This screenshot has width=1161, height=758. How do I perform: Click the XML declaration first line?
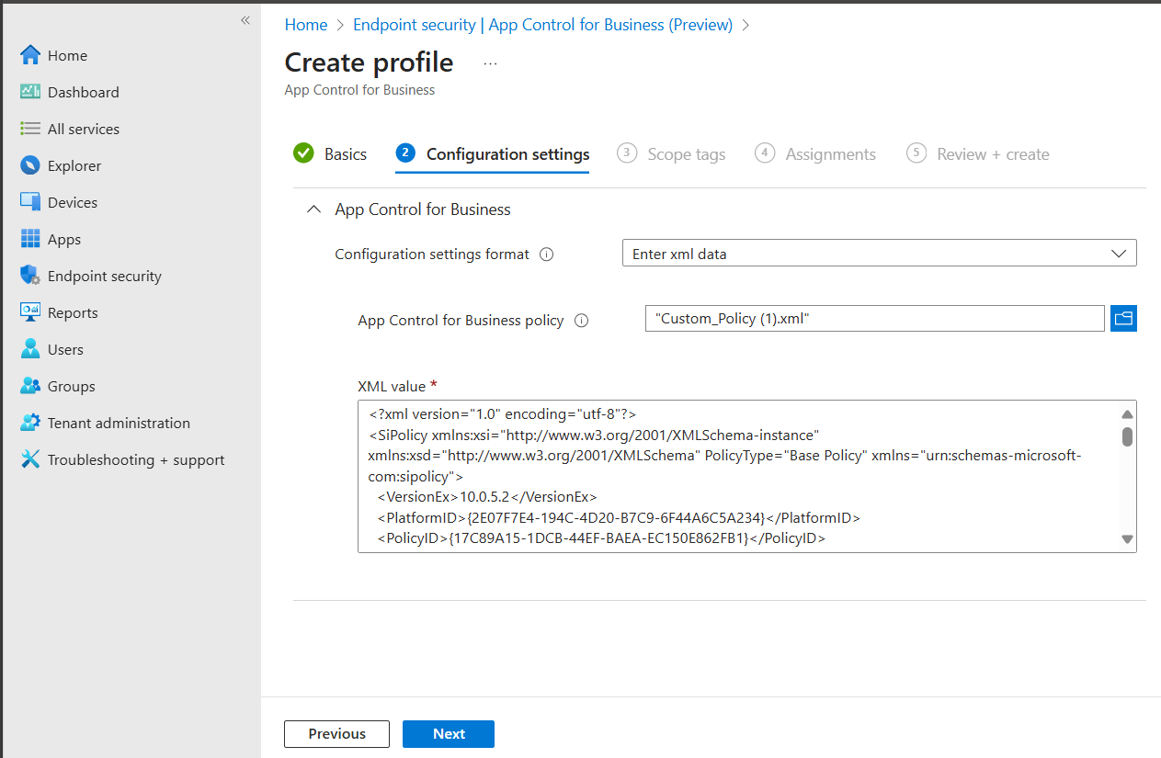point(502,414)
